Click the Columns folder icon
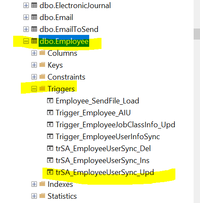This screenshot has height=203, width=200. pyautogui.click(x=42, y=53)
